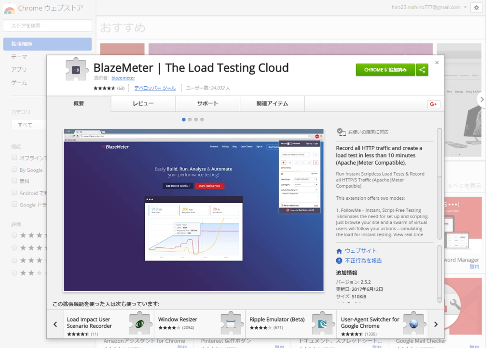Select the second screenshot carousel dot

tap(190, 119)
